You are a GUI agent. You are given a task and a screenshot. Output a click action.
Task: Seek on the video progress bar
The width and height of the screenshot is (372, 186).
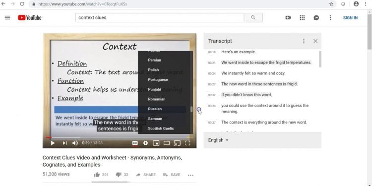tap(120, 137)
